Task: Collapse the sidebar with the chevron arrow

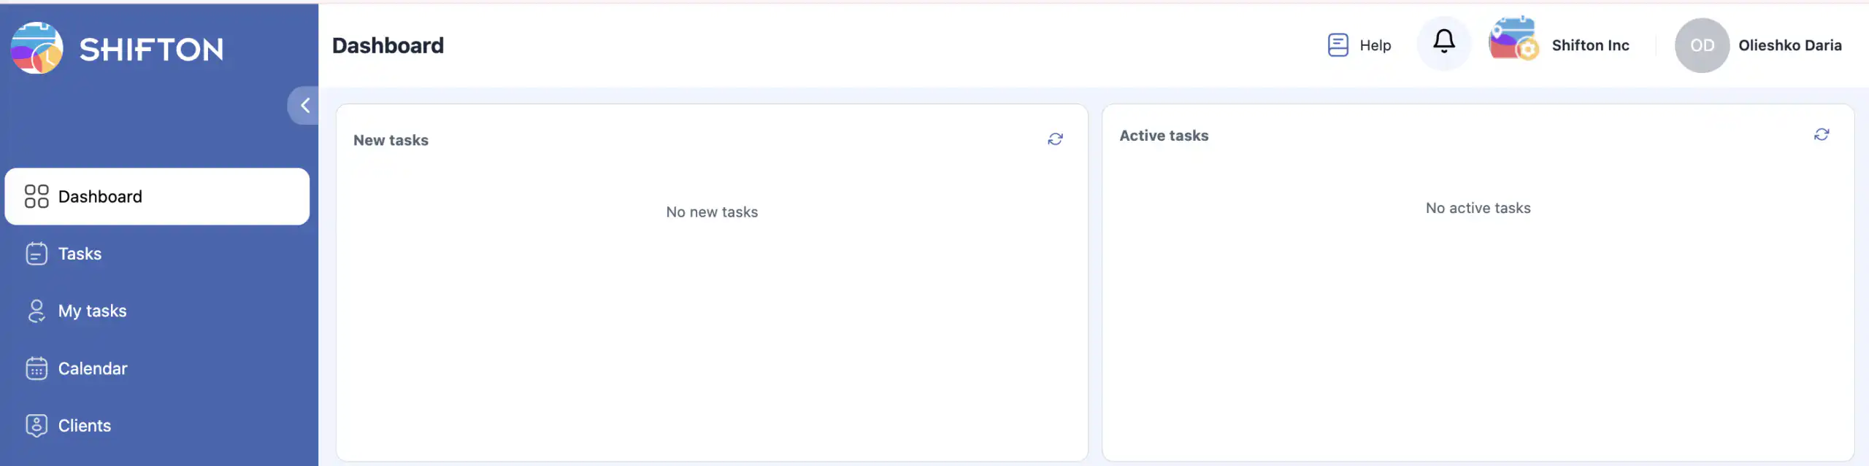Action: (304, 106)
